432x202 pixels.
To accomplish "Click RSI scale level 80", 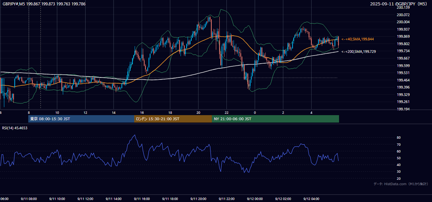I will 399,138.
